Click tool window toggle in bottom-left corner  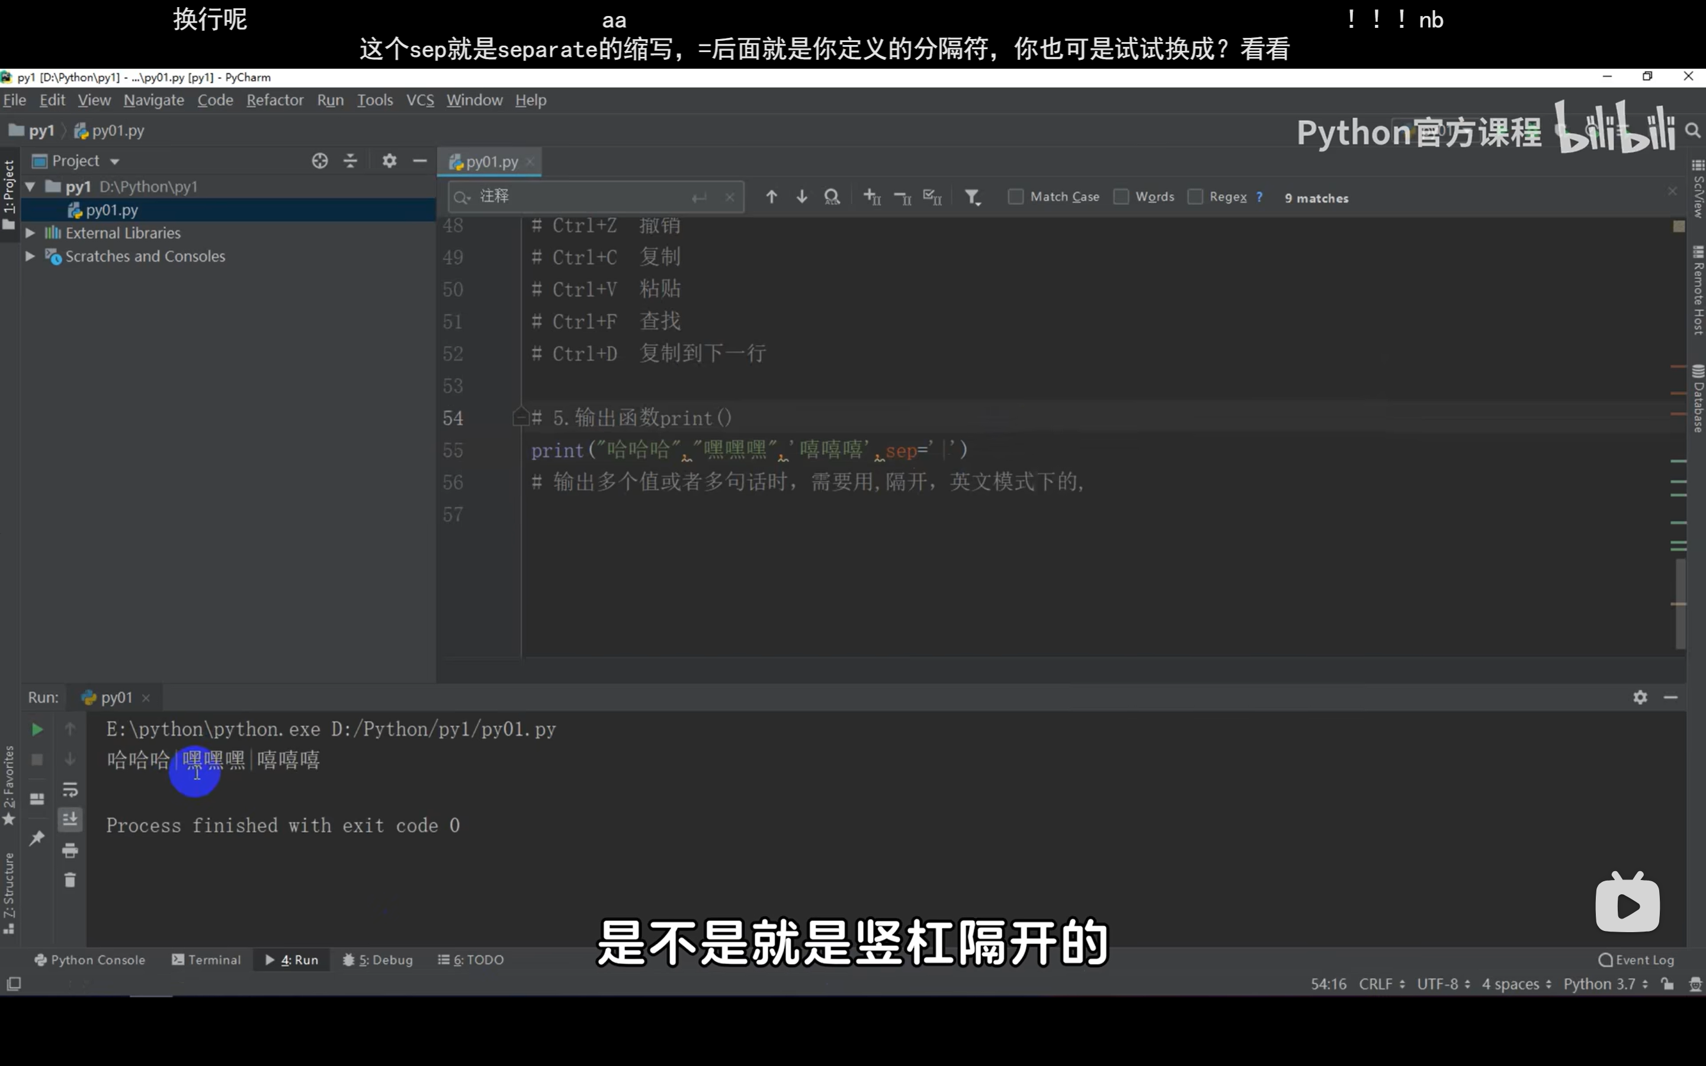14,984
